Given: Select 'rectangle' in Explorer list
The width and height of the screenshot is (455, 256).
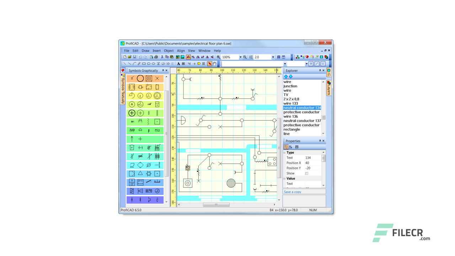Looking at the screenshot, I should pos(292,129).
